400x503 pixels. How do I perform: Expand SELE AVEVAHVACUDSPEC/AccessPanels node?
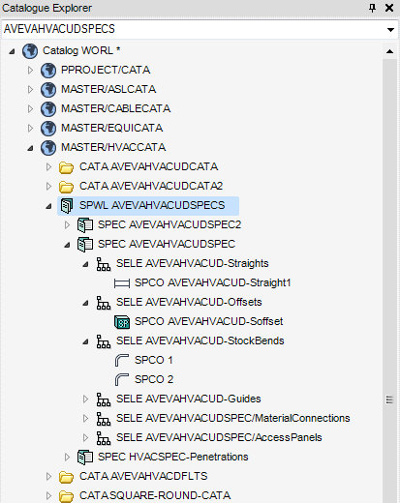click(x=85, y=437)
